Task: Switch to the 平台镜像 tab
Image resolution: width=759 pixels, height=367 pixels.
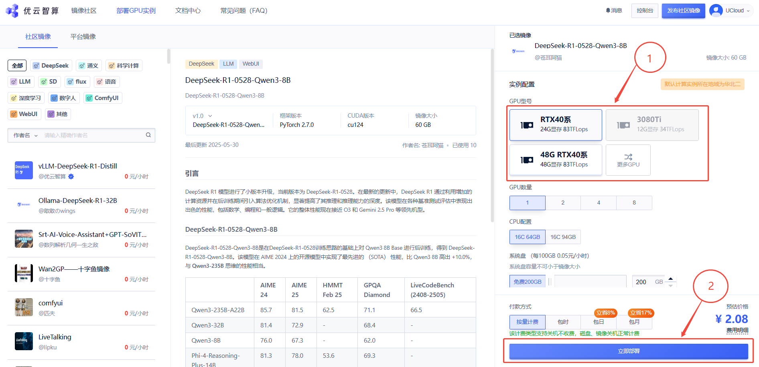Action: [83, 37]
